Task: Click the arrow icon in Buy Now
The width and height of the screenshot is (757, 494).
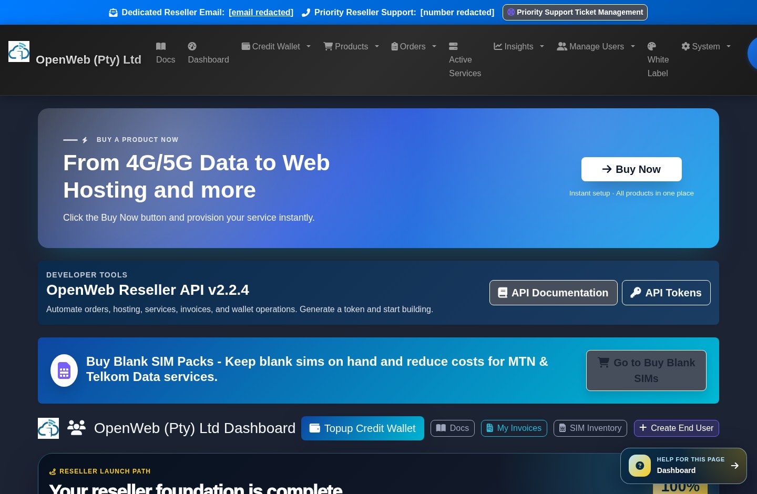Action: [607, 169]
